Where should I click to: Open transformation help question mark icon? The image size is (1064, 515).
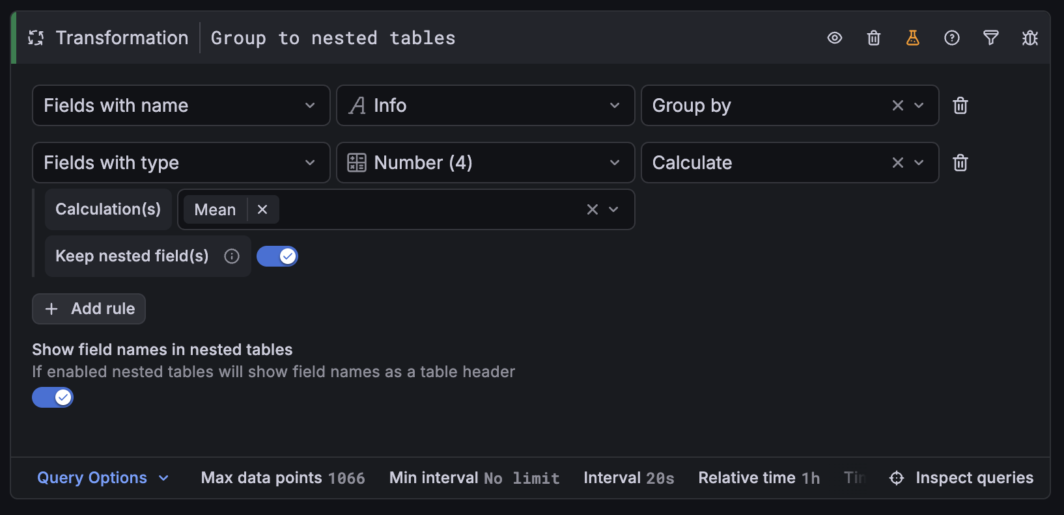pyautogui.click(x=952, y=38)
